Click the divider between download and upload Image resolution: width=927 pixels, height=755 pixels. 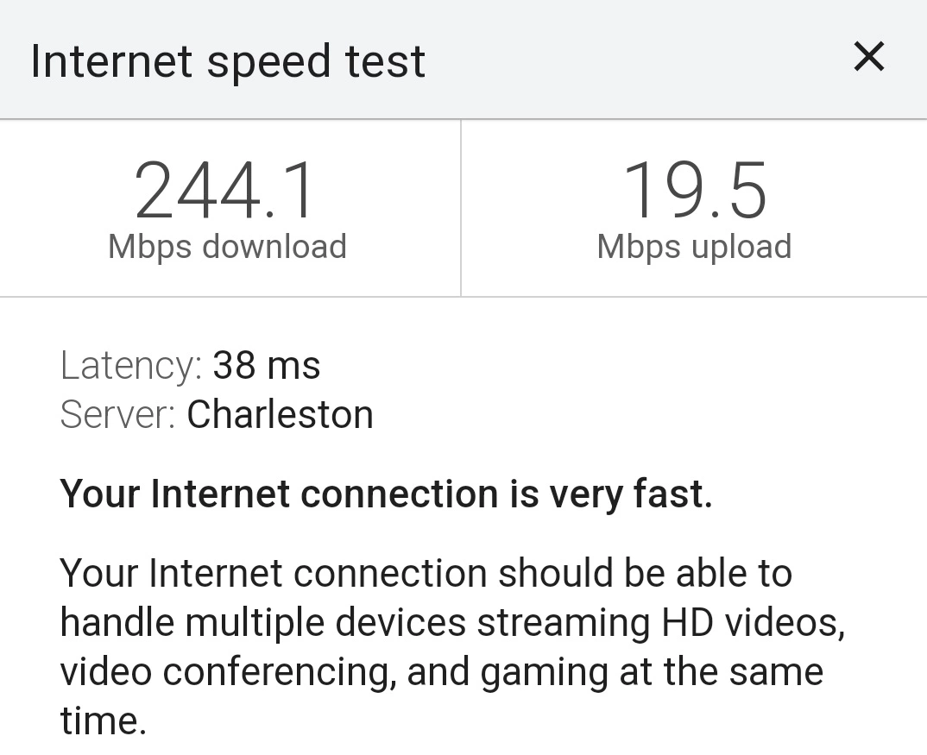(461, 208)
